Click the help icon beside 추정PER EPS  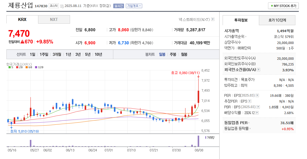[249, 101]
